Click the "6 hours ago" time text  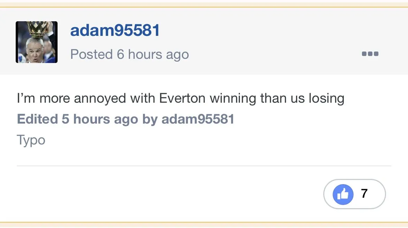(x=153, y=54)
